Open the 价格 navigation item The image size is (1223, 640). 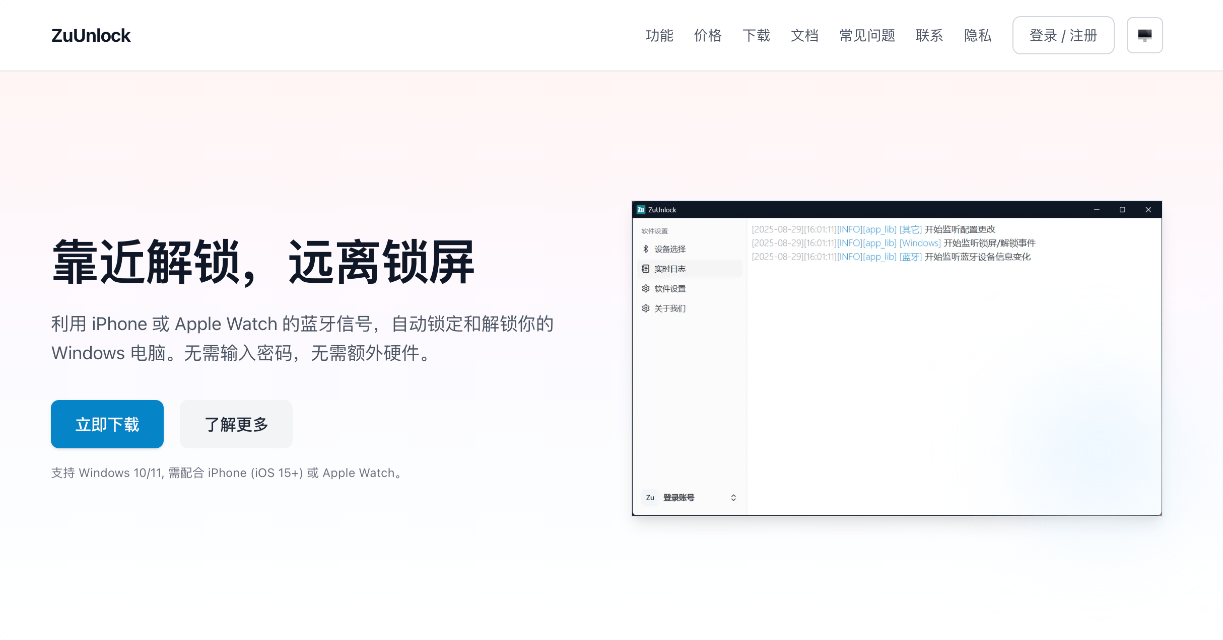(x=708, y=35)
